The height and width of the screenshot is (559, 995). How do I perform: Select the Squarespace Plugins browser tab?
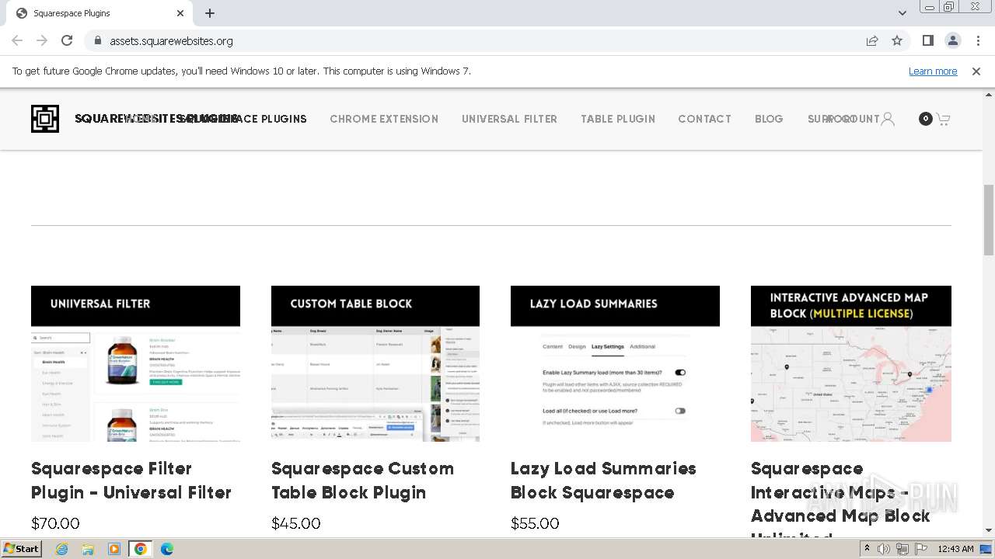pyautogui.click(x=101, y=13)
